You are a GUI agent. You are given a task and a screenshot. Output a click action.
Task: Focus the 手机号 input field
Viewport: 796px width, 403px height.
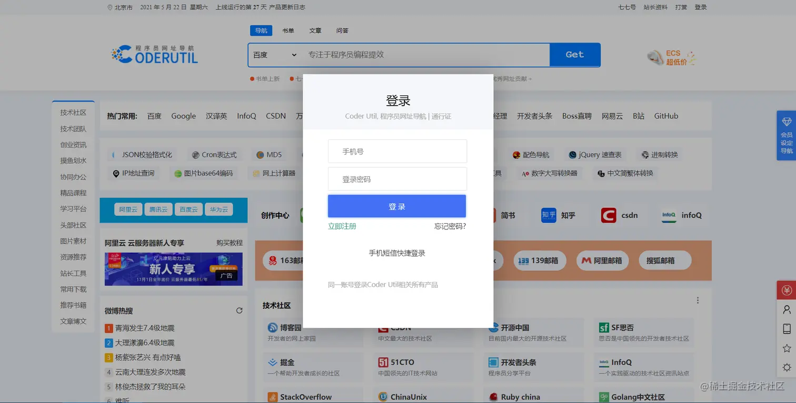coord(397,152)
